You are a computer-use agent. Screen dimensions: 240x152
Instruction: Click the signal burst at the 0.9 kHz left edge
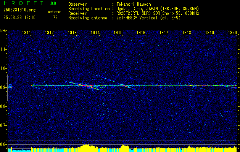coord(10,86)
